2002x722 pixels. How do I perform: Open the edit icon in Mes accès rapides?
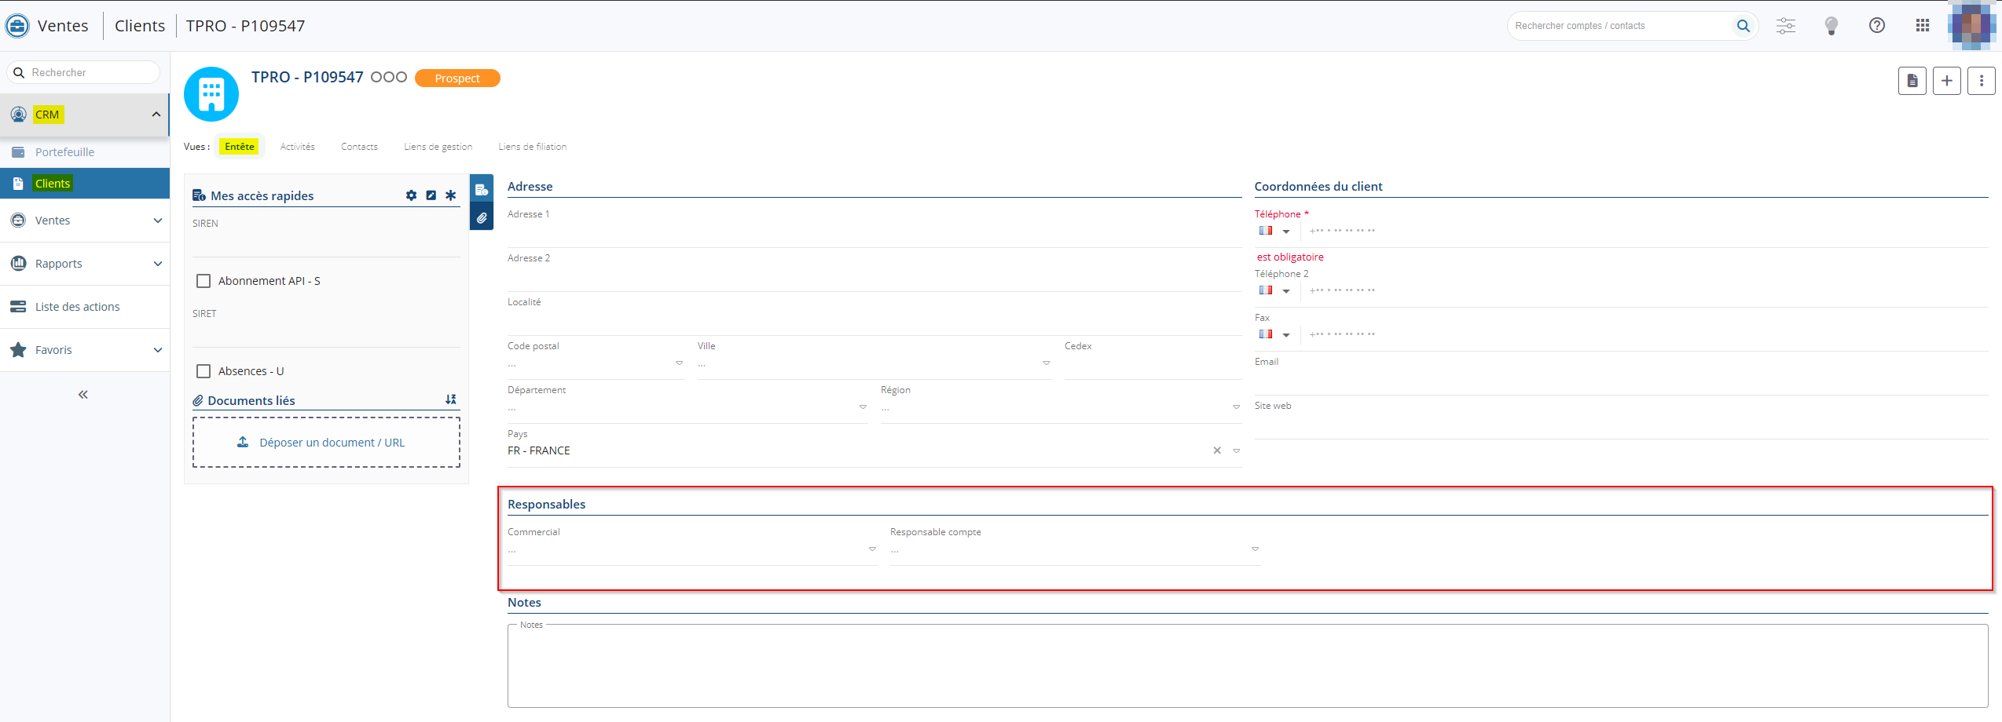431,195
